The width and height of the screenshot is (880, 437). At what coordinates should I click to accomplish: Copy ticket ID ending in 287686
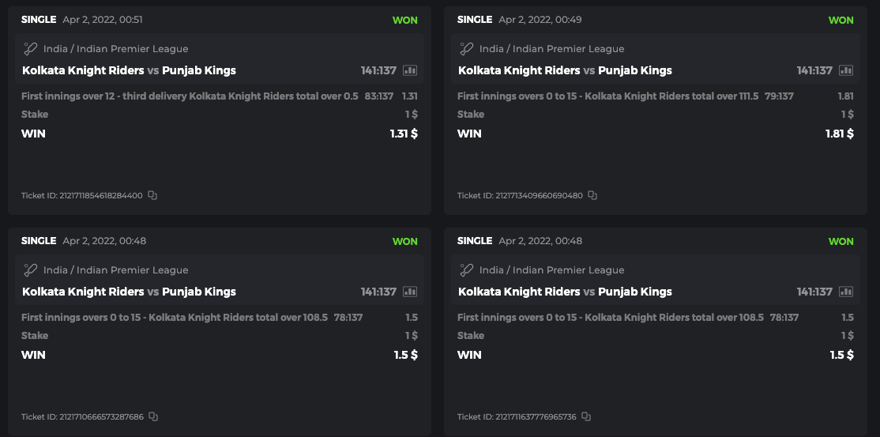tap(153, 416)
